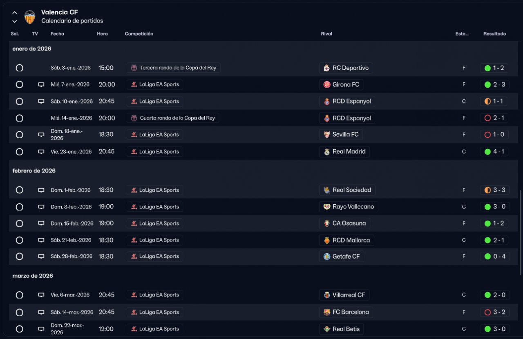The height and width of the screenshot is (339, 523).
Task: Click the LaLiga logo in the Villarreal CF row
Action: pos(134,295)
